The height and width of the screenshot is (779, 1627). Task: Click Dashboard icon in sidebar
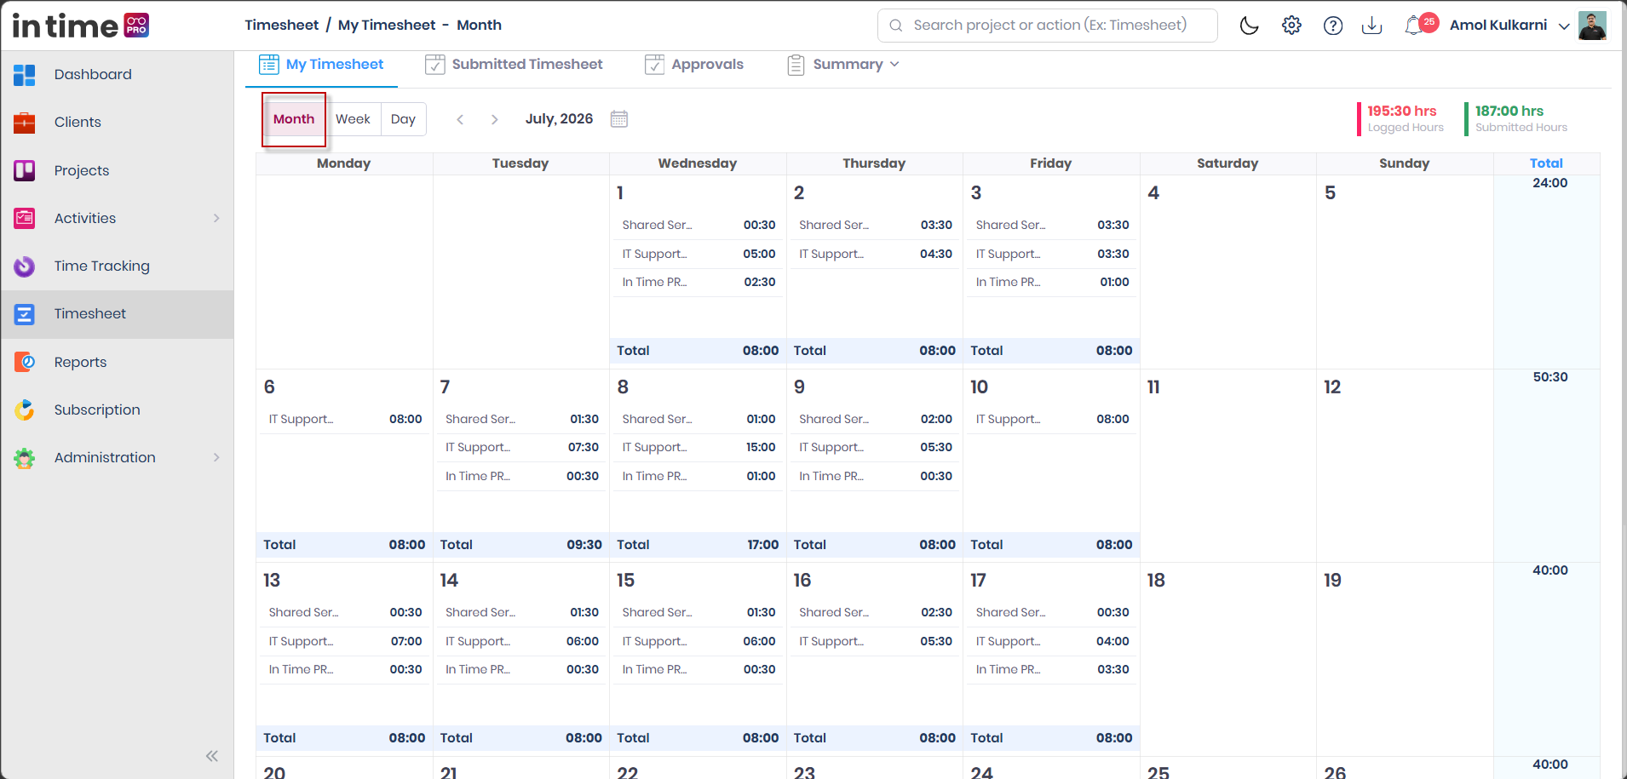(x=25, y=75)
